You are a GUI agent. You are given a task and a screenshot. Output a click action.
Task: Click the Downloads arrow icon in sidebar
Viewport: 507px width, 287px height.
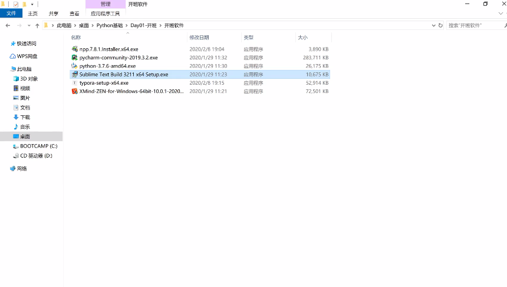(16, 117)
